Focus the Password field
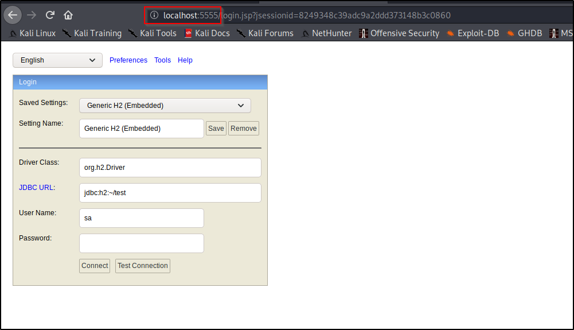The width and height of the screenshot is (574, 330). click(141, 243)
